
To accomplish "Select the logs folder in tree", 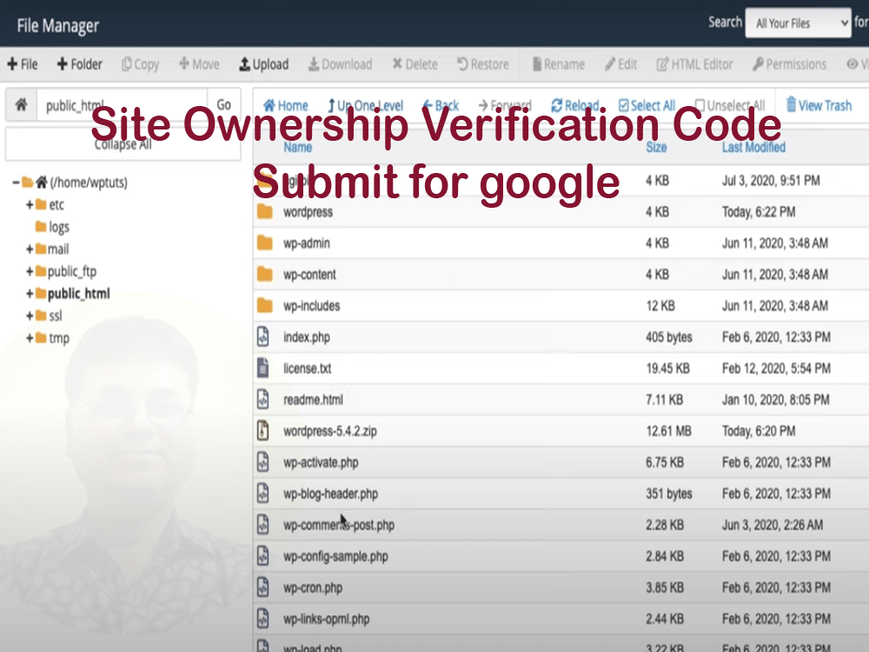I will pos(52,227).
